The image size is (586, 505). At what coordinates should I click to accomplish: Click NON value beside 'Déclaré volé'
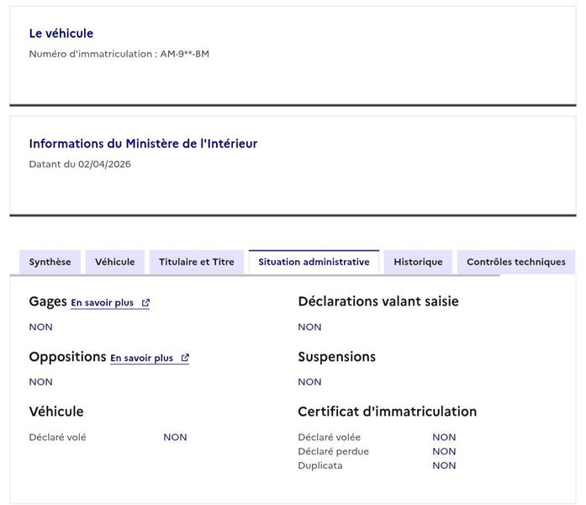tap(175, 438)
